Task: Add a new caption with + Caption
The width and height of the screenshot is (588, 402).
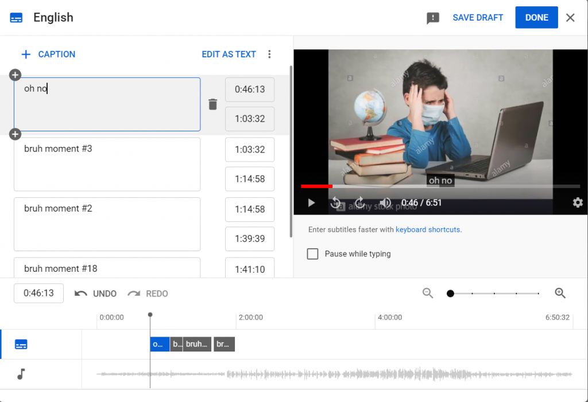Action: 48,54
